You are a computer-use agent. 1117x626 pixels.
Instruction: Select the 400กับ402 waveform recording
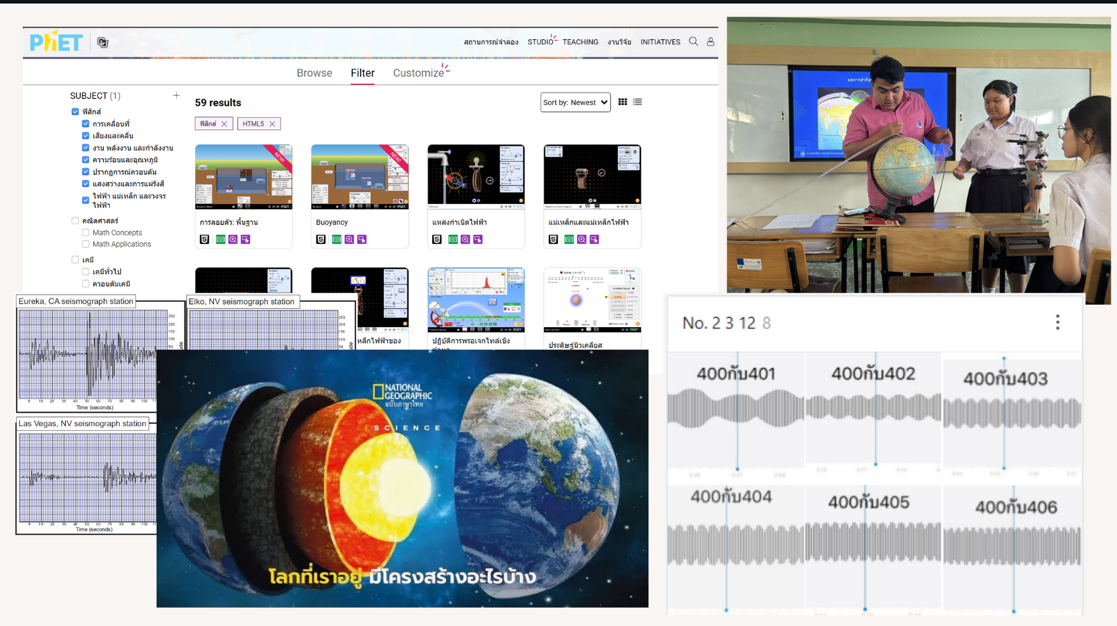pyautogui.click(x=873, y=408)
